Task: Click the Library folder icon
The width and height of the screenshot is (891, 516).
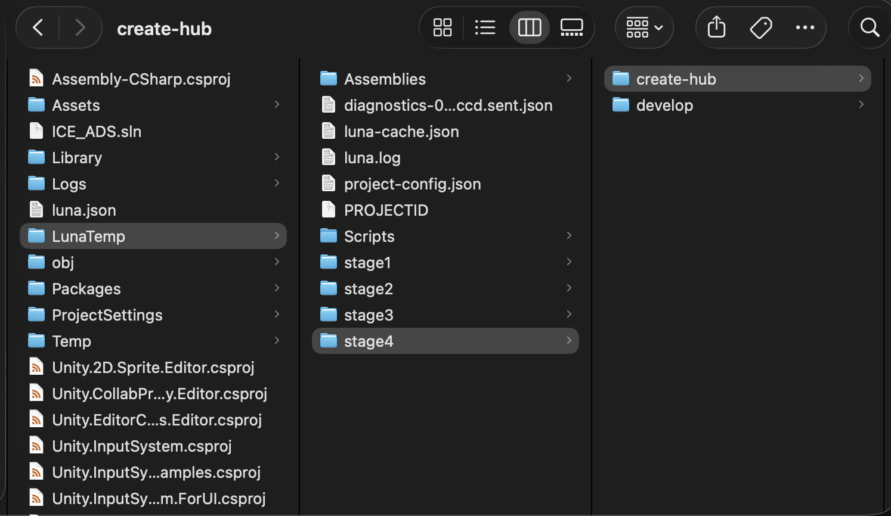Action: coord(36,157)
